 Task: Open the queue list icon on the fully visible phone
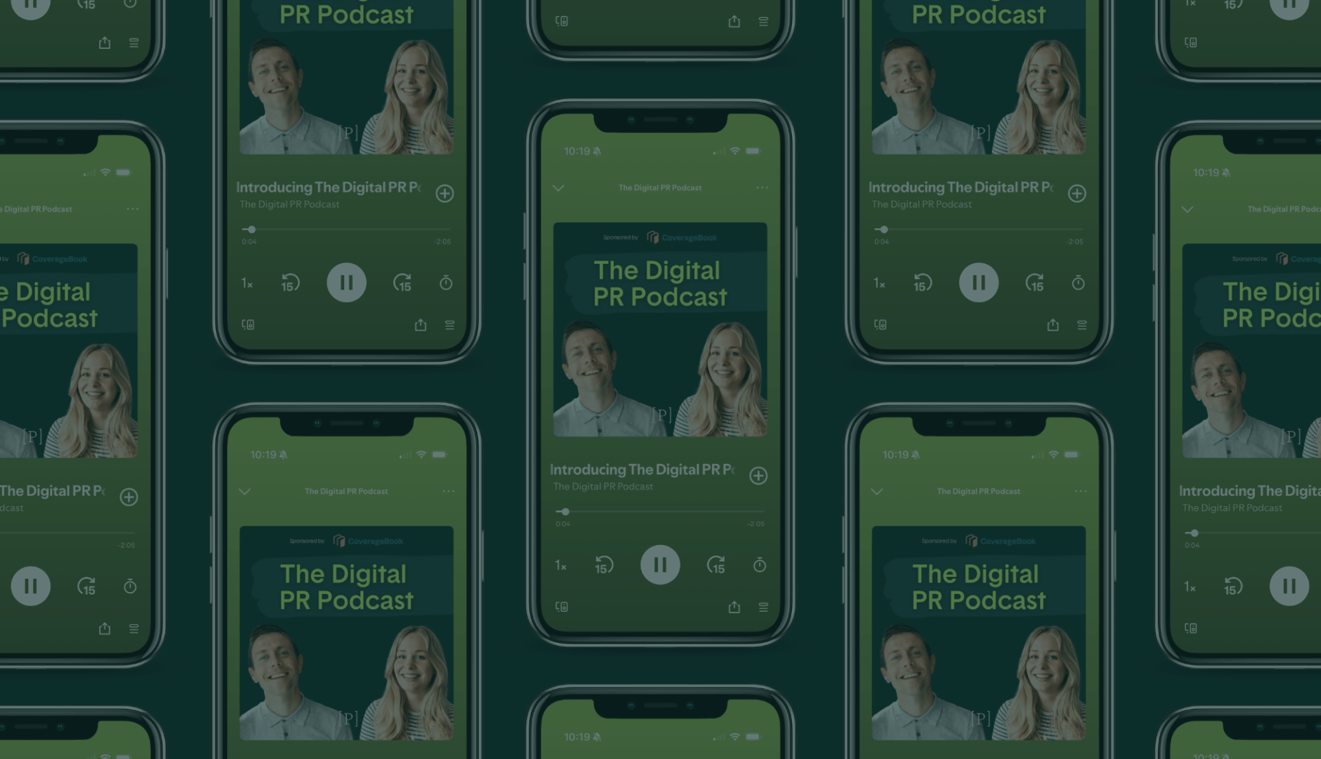(x=763, y=607)
